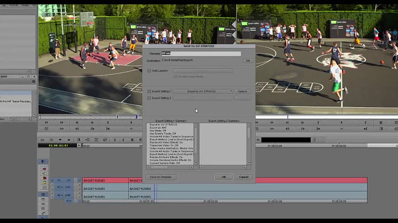Screen dimensions: 398x223
Task: Click OK in Send To dialog
Action: pyautogui.click(x=224, y=177)
